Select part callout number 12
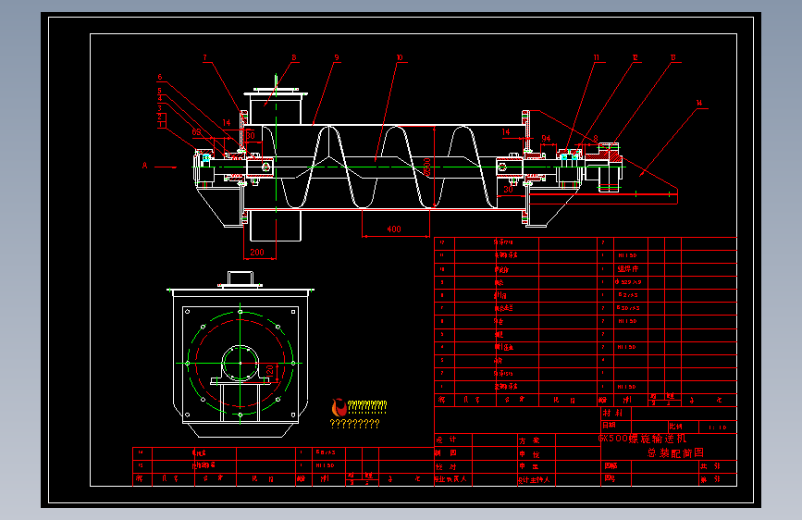 pos(635,57)
